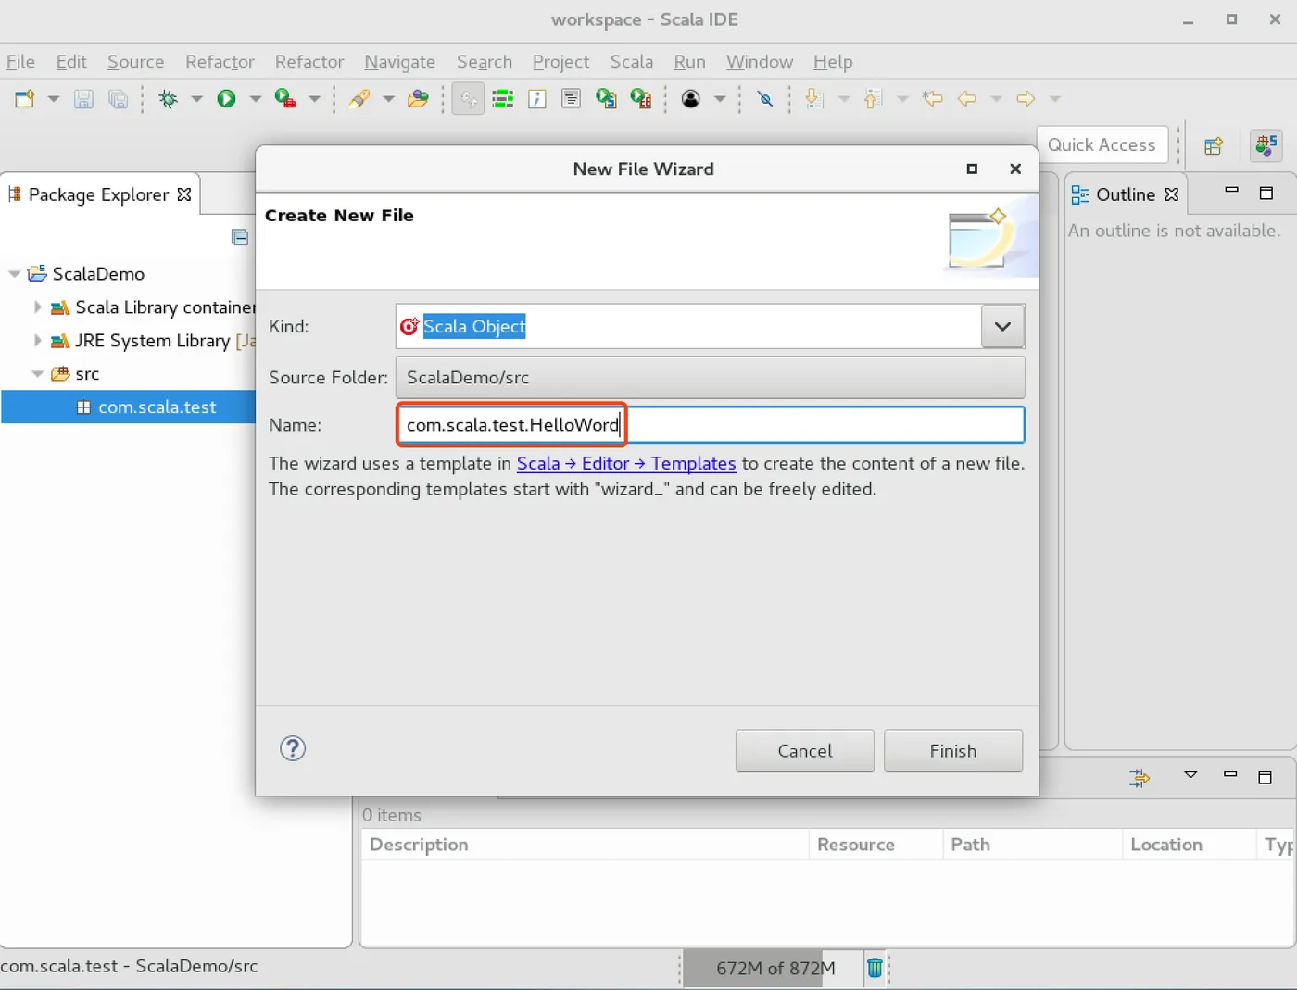Click the Description column header
This screenshot has height=990, width=1297.
[x=585, y=845]
